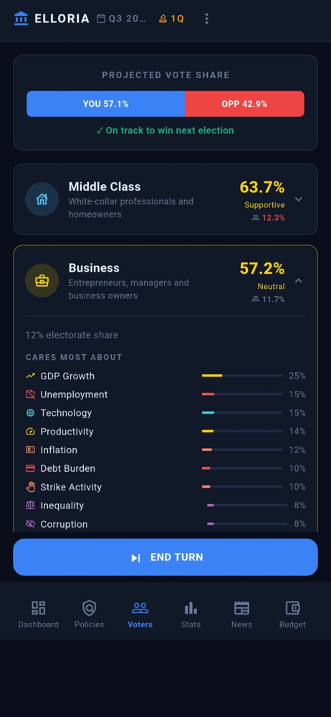Click the Corruption crossed-eye icon

pos(30,524)
